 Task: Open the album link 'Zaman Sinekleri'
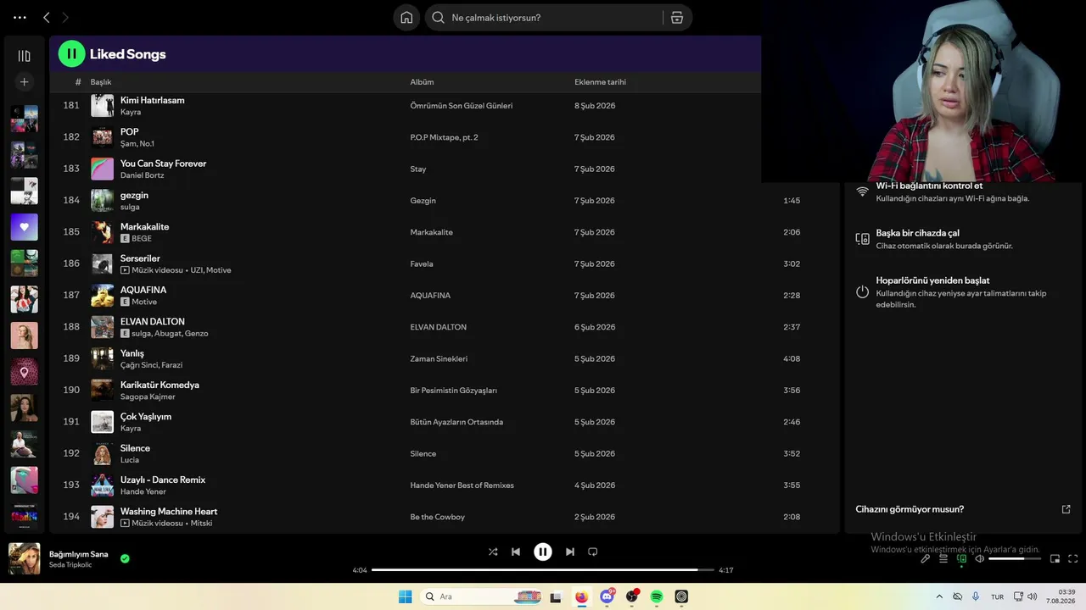pyautogui.click(x=439, y=359)
